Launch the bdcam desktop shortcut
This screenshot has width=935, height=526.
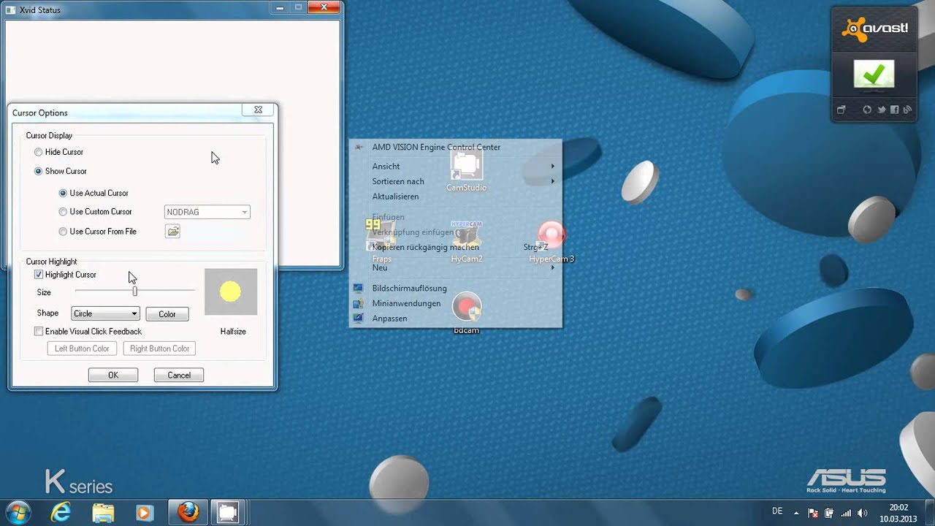[x=466, y=313]
